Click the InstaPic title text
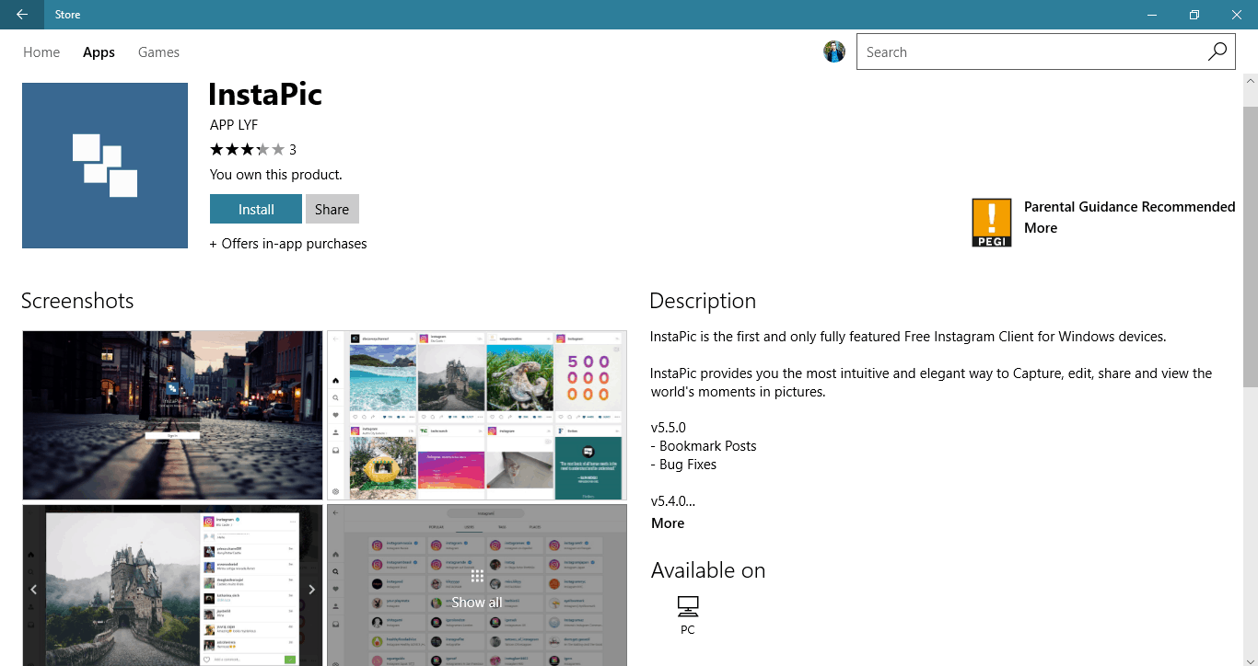The height and width of the screenshot is (666, 1258). point(265,94)
